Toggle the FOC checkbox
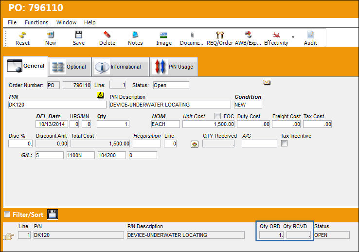This screenshot has width=359, height=252. [218, 116]
